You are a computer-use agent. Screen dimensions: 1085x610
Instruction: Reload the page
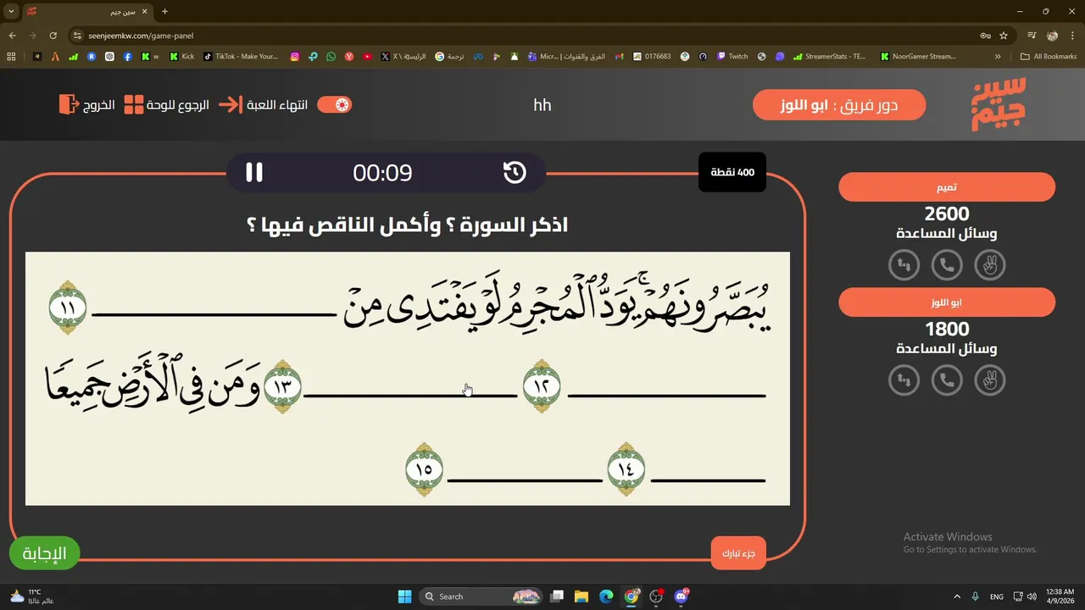pyautogui.click(x=53, y=36)
